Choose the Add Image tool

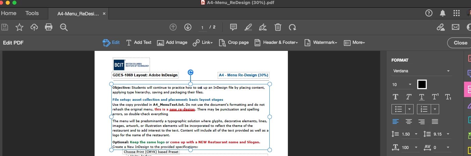point(172,43)
